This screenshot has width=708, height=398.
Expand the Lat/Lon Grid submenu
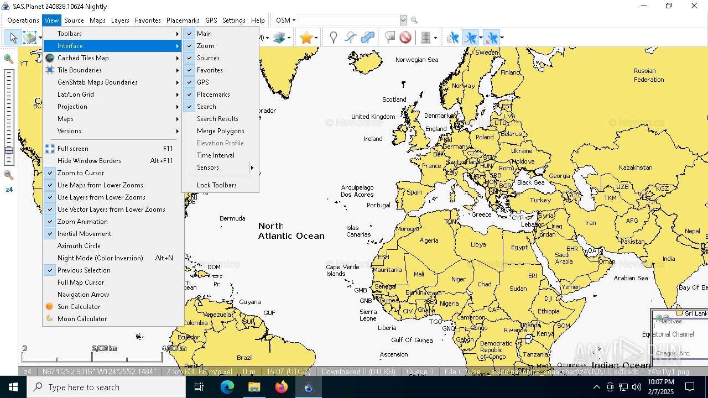(x=113, y=95)
